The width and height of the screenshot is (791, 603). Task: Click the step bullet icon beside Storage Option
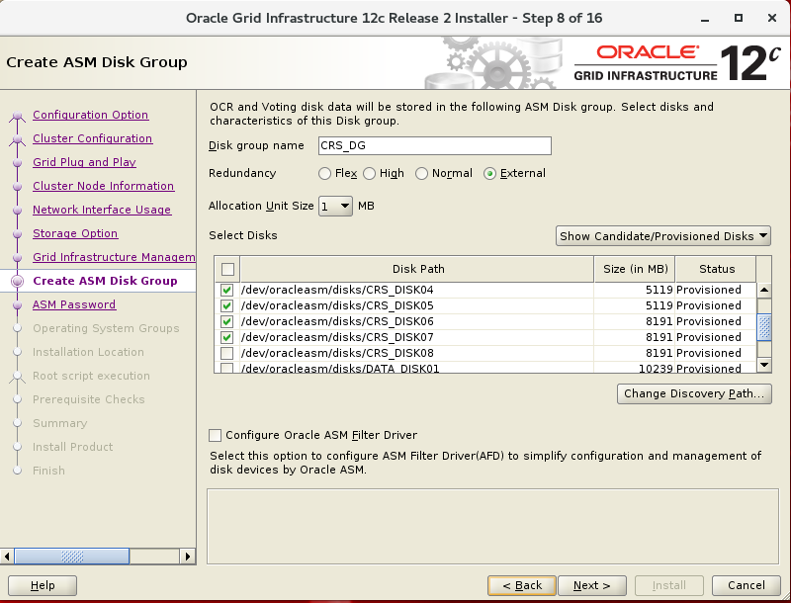coord(18,234)
